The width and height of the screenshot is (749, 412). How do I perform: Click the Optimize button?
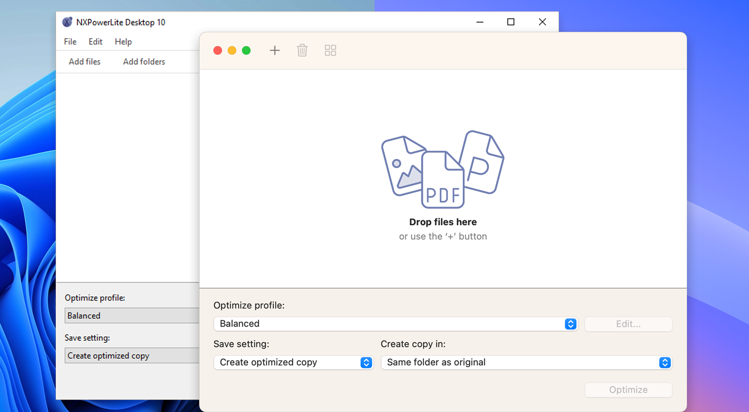[x=629, y=390]
